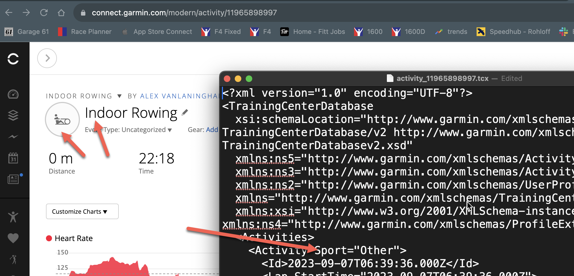Go forward with browser forward arrow
This screenshot has height=276, width=574.
pos(26,13)
